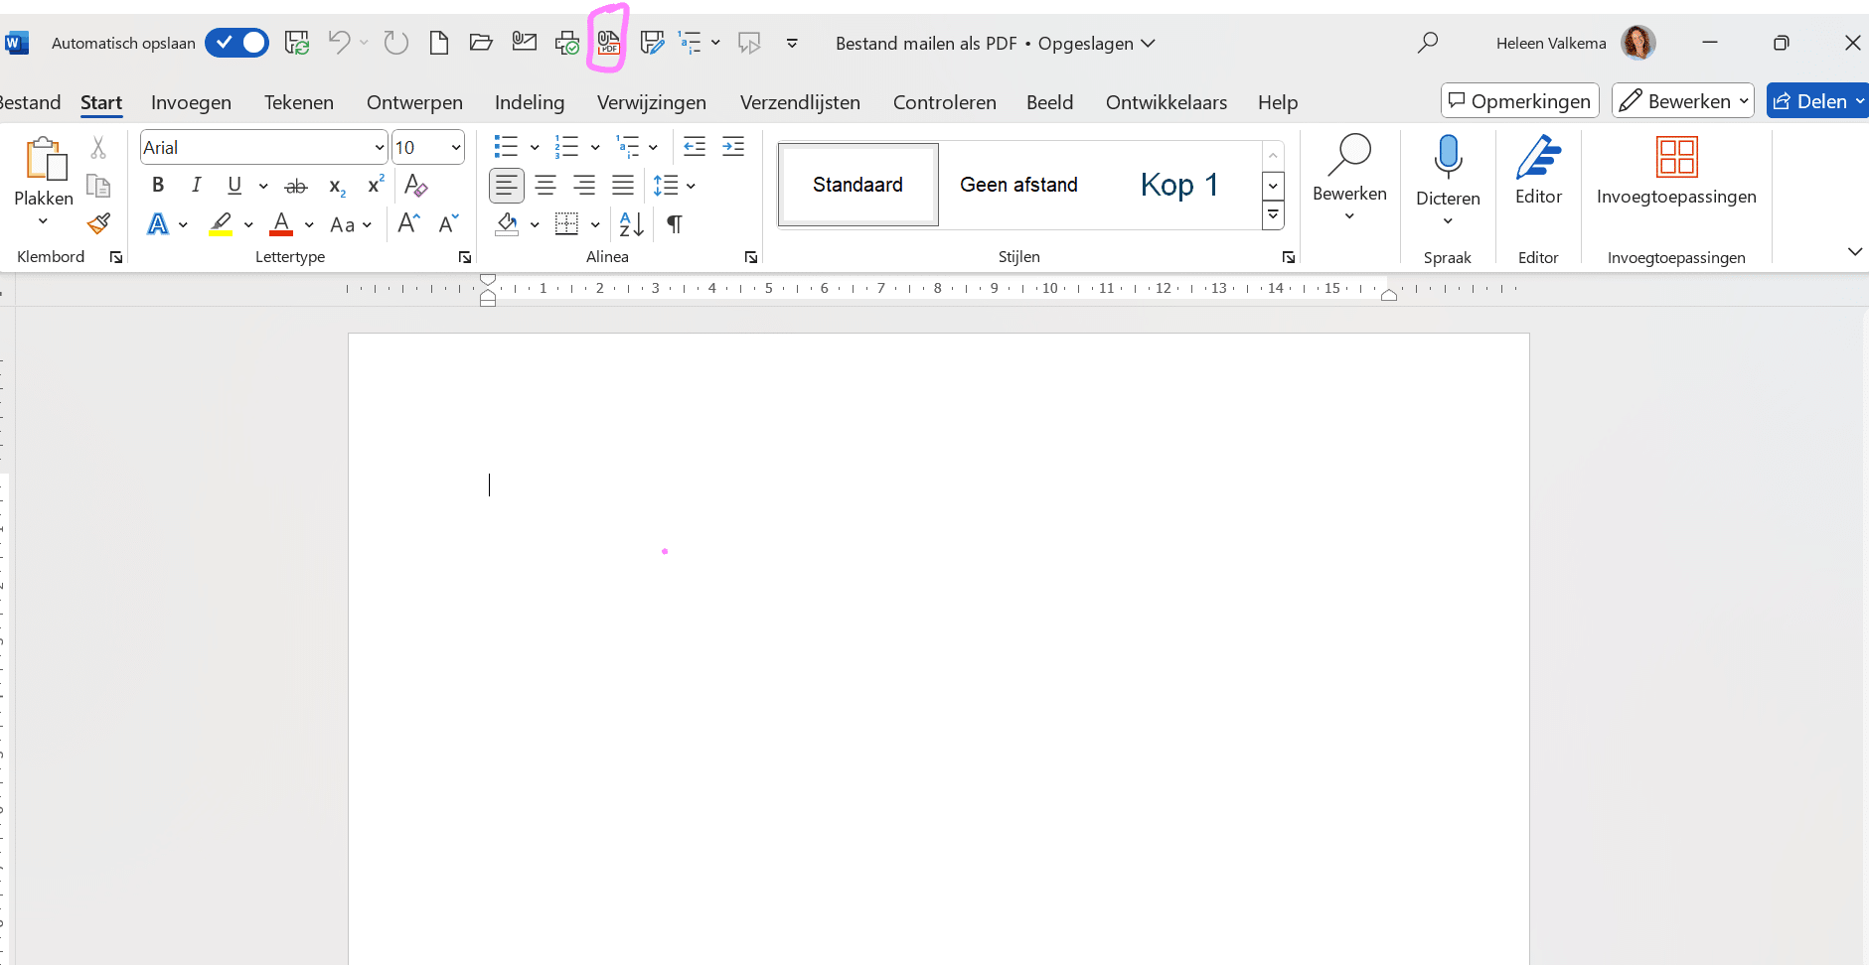Click the clear formatting icon
Screen dimensions: 1869x965
click(x=415, y=186)
